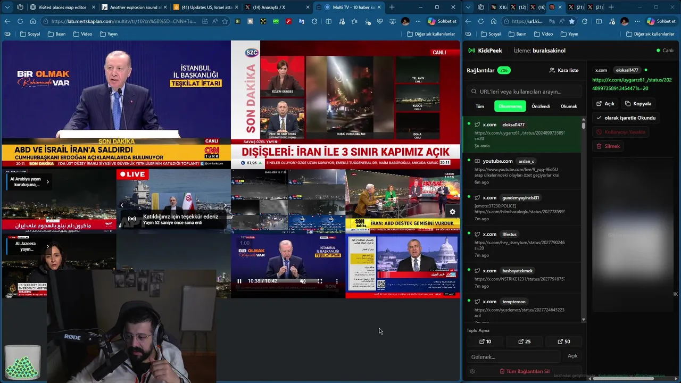Mark link with olarak işaretle Okundu
Image resolution: width=681 pixels, height=383 pixels.
coord(626,118)
